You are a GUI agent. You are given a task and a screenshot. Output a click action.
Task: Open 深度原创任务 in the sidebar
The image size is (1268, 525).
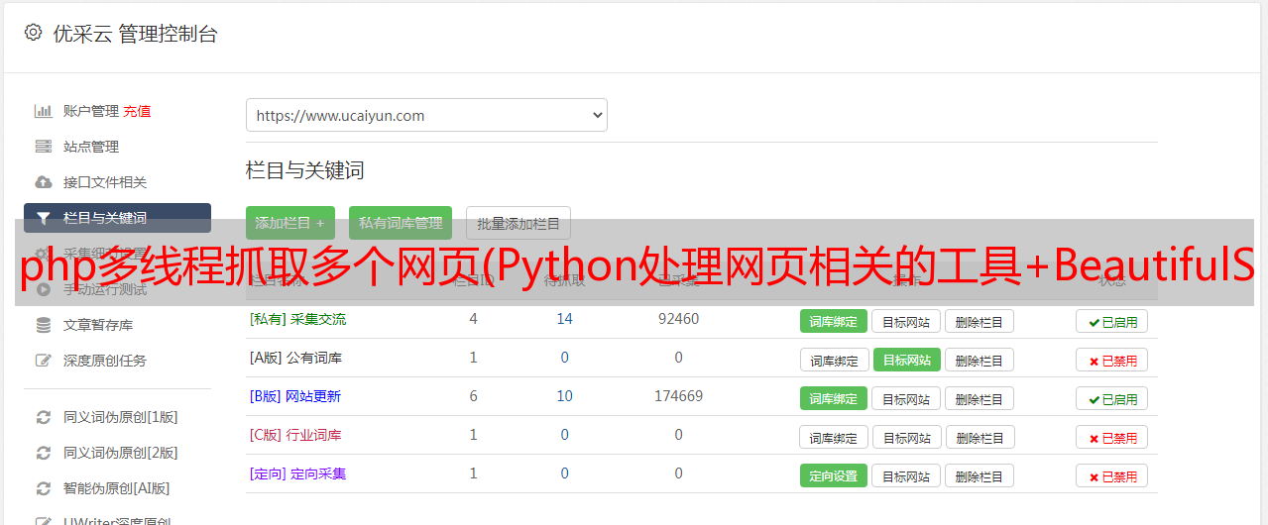click(x=105, y=361)
